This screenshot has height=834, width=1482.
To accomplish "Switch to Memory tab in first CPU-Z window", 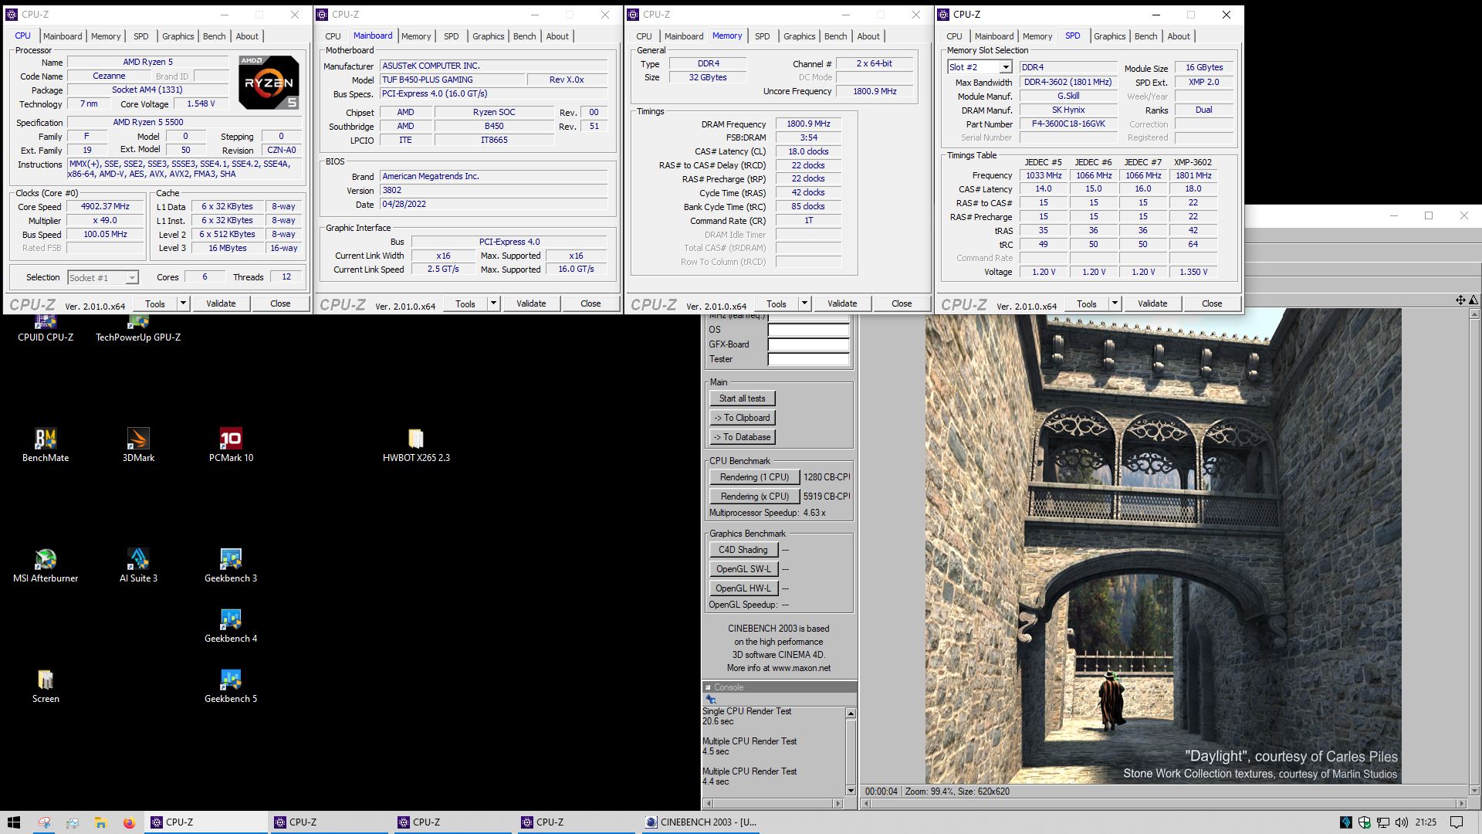I will pos(106,36).
